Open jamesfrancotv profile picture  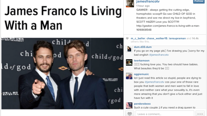point(130,3)
